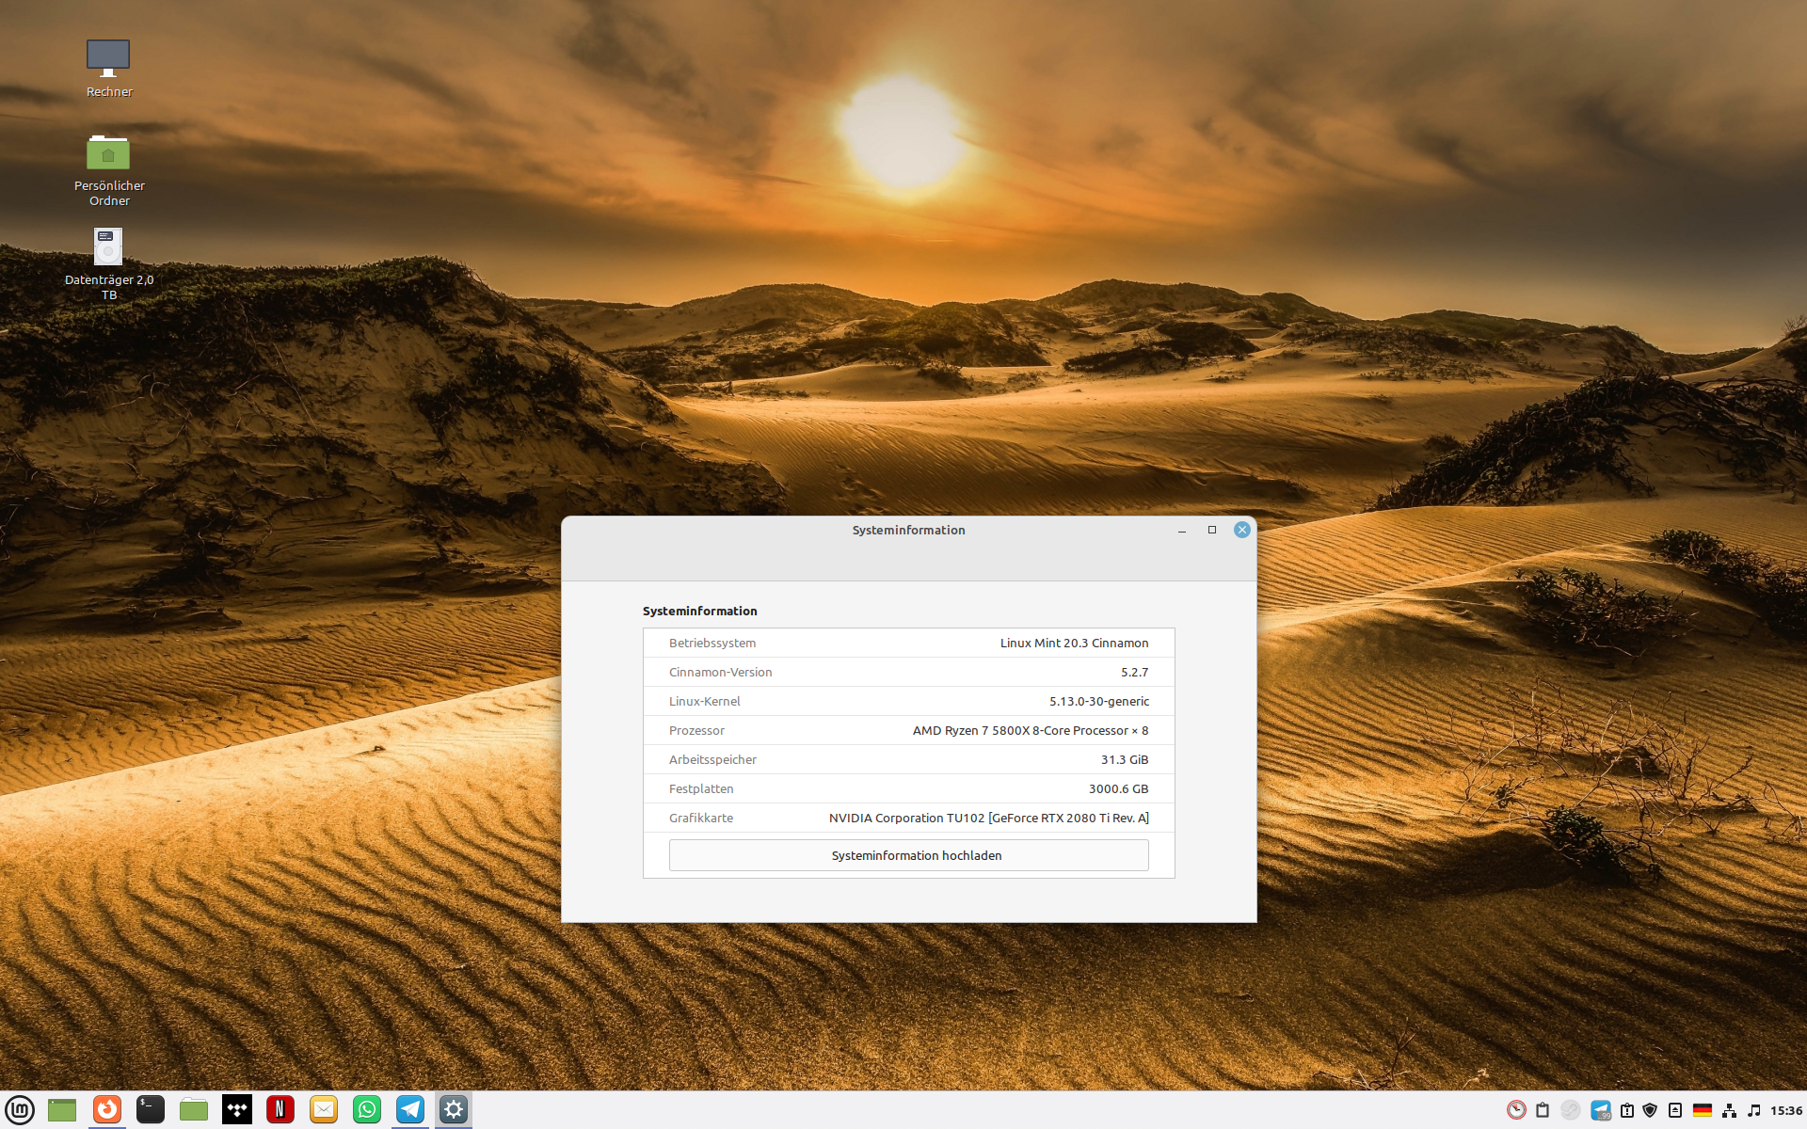The width and height of the screenshot is (1807, 1129).
Task: Switch to Telegram in the panel
Action: pyautogui.click(x=410, y=1110)
